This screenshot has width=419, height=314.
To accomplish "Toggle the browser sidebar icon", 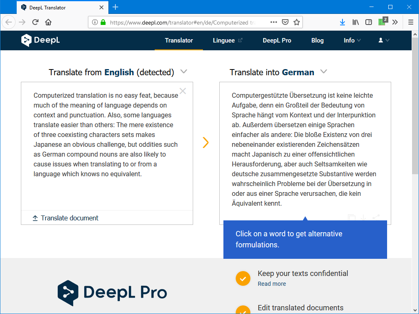I will click(369, 22).
